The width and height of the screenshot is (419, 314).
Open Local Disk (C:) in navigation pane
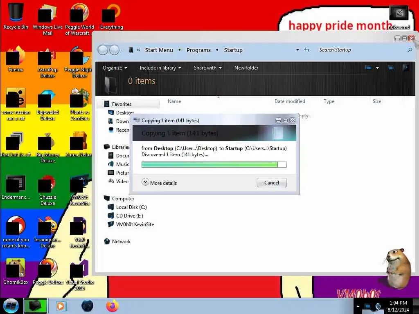click(127, 207)
